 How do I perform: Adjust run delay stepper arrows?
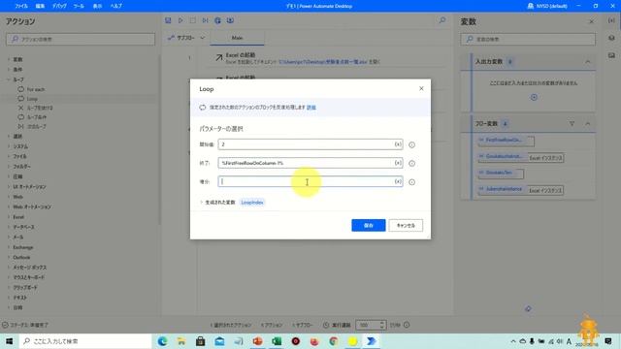tap(382, 325)
